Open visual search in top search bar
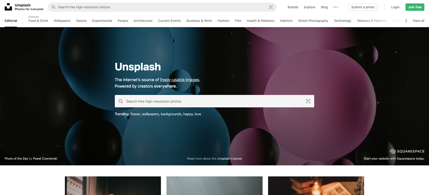This screenshot has width=429, height=195. click(271, 7)
